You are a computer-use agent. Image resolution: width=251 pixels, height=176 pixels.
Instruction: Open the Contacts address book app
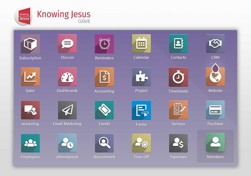(x=178, y=44)
